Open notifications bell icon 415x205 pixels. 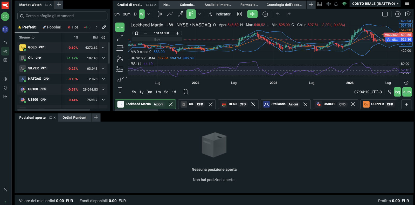click(x=336, y=4)
